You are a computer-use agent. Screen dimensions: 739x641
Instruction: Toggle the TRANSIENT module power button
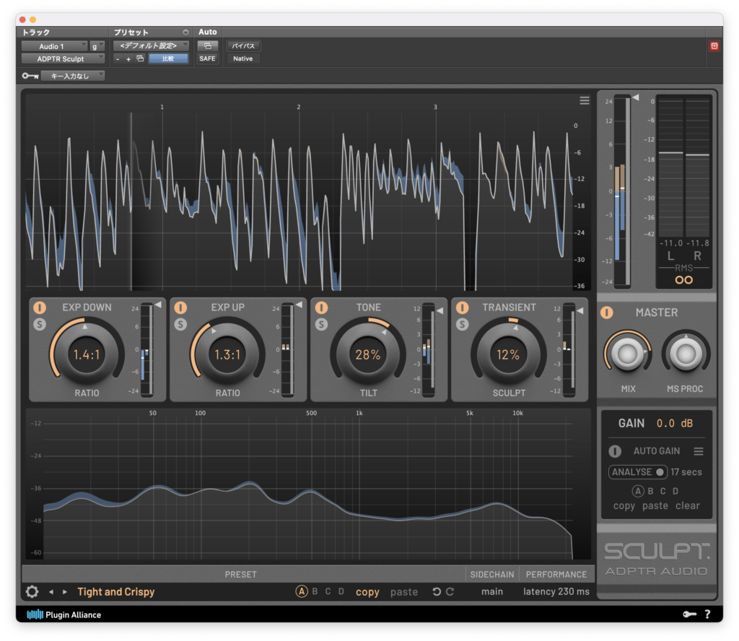click(x=463, y=308)
